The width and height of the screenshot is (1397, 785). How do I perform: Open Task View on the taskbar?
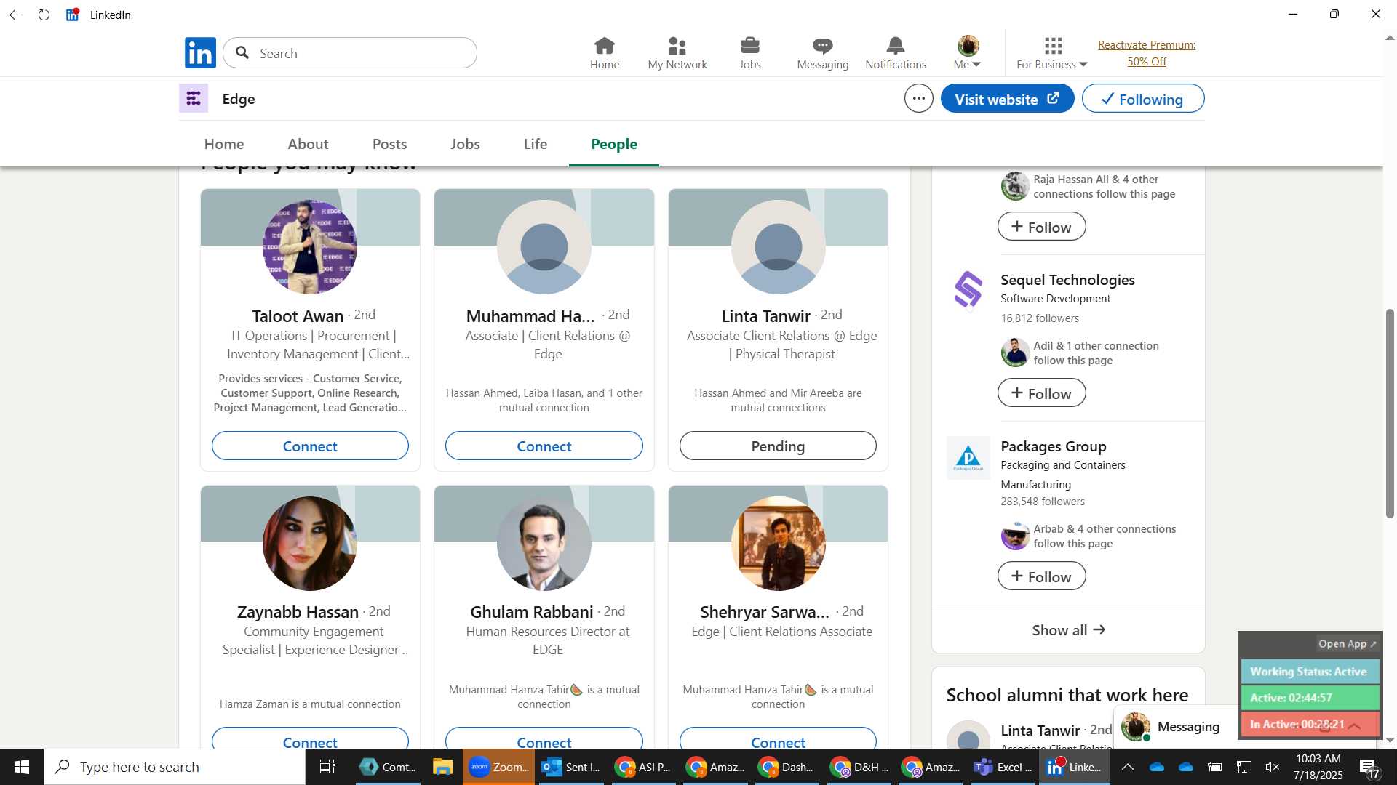[327, 767]
